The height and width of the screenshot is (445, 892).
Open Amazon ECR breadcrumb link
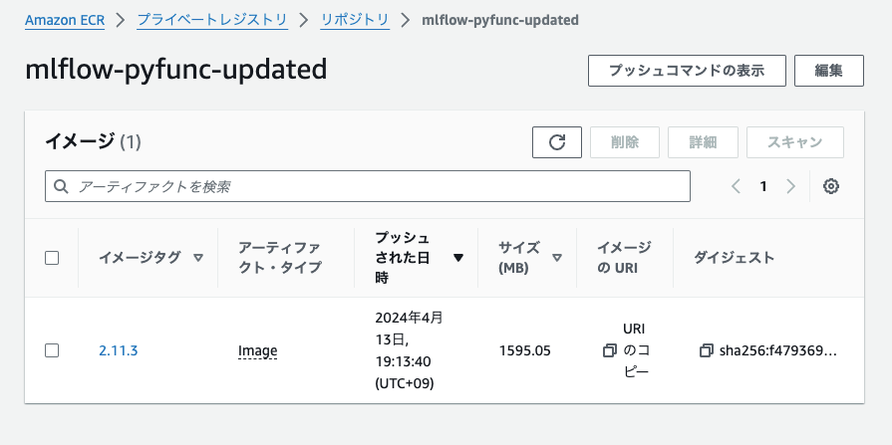[65, 21]
